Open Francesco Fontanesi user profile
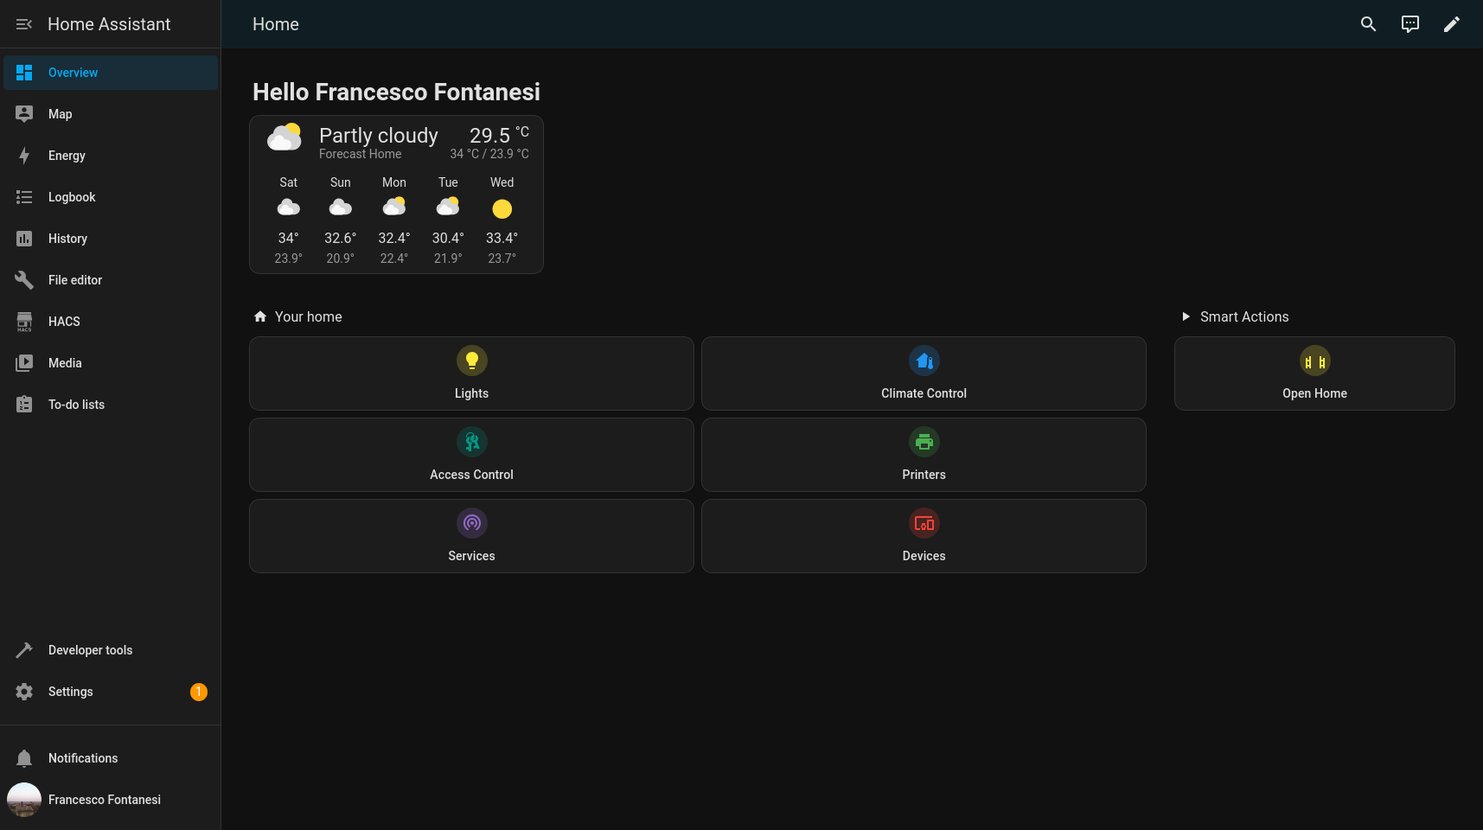This screenshot has width=1483, height=830. (104, 800)
